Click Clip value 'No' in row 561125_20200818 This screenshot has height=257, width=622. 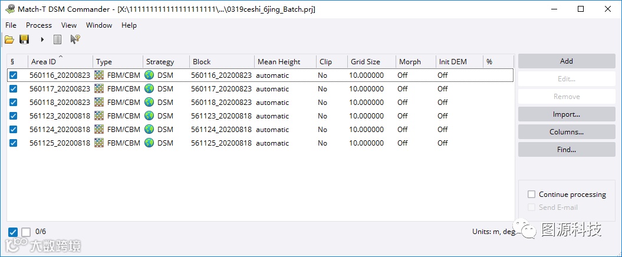point(322,143)
